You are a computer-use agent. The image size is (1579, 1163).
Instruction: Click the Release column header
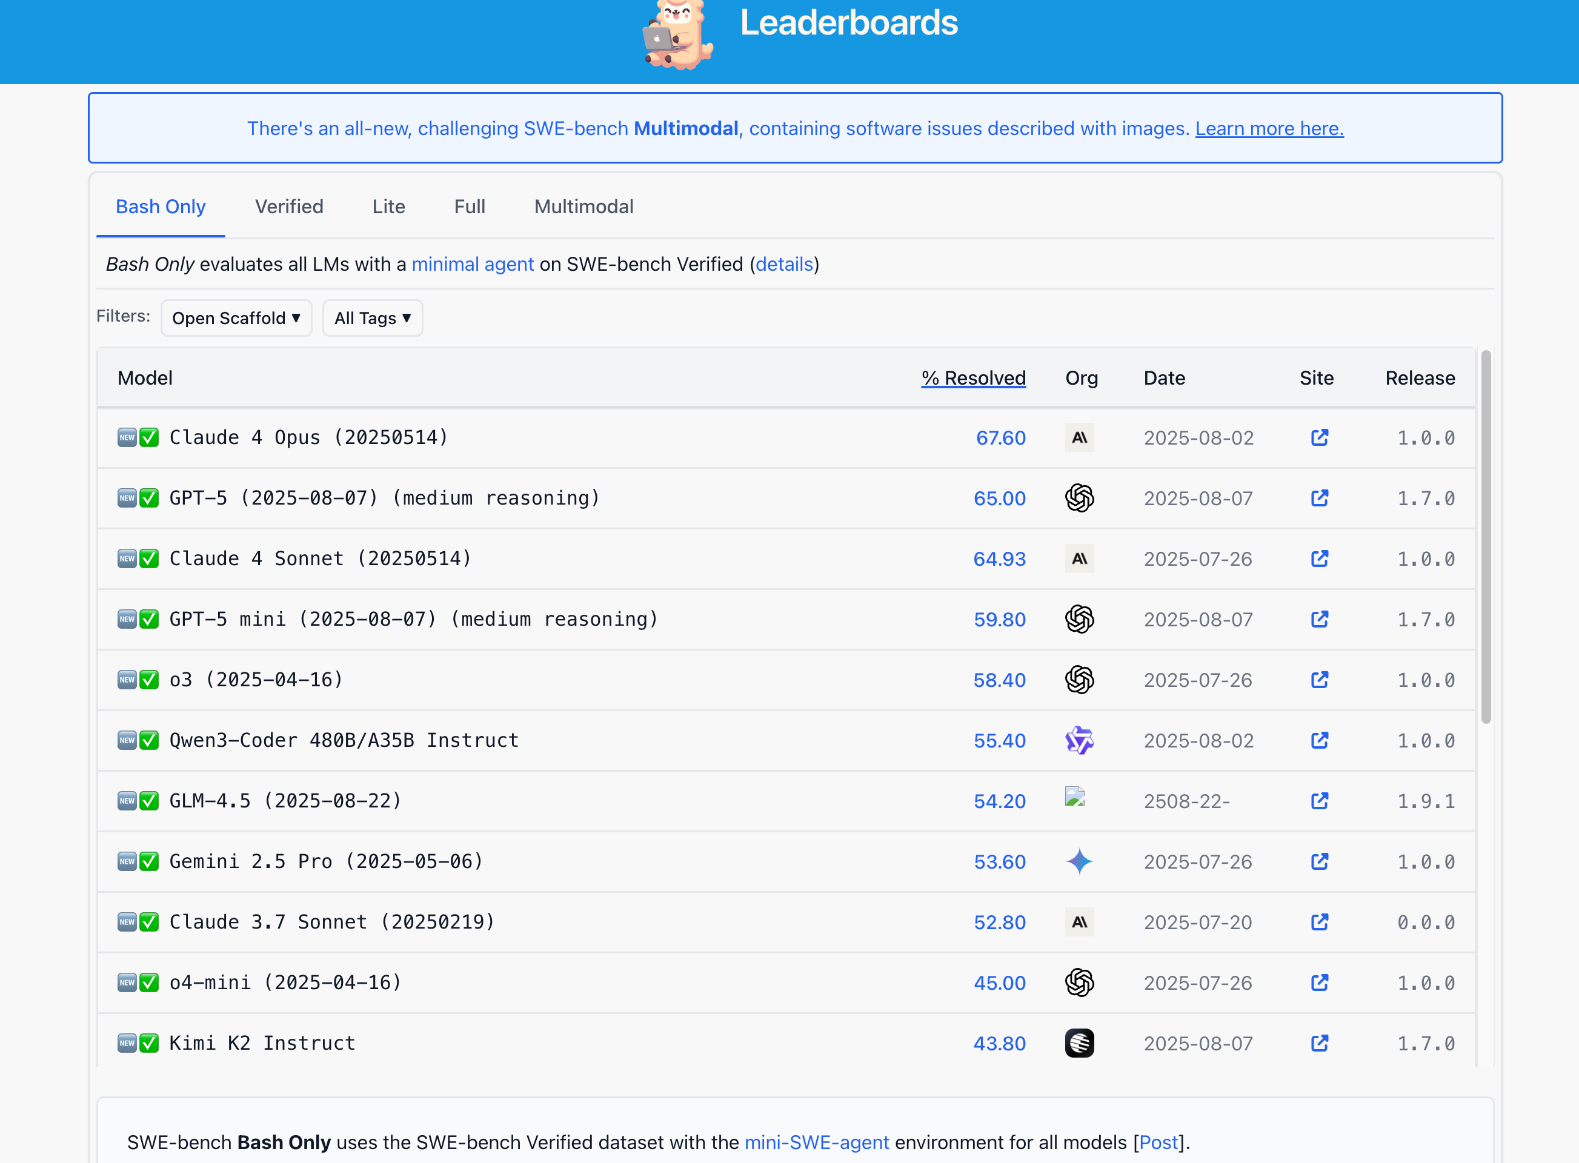1420,378
